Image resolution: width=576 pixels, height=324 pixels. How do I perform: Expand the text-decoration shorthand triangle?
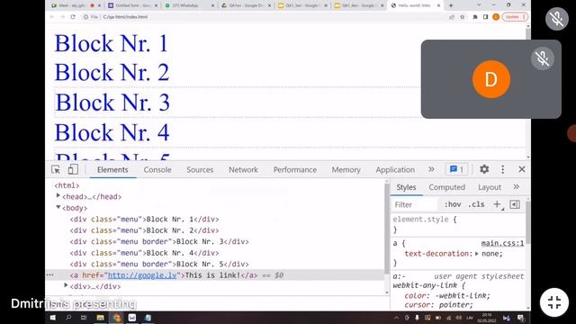(x=477, y=254)
